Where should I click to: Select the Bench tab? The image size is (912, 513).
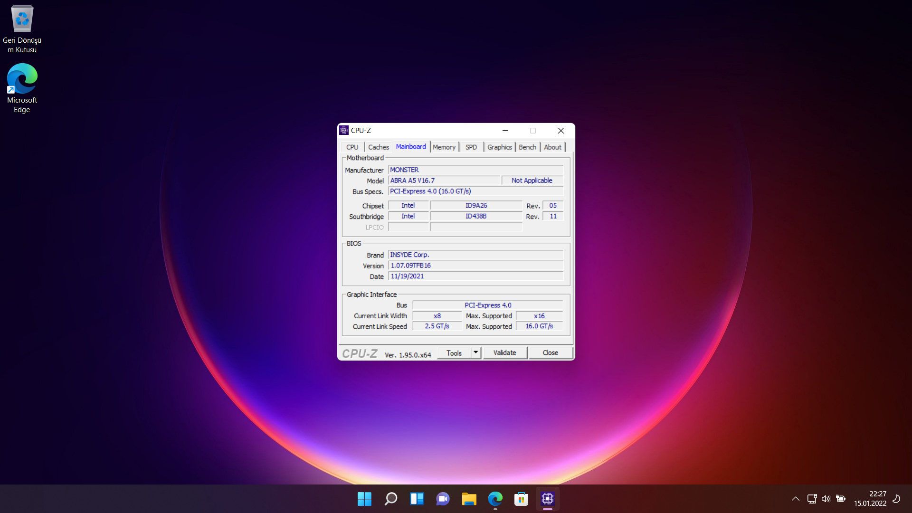(527, 147)
